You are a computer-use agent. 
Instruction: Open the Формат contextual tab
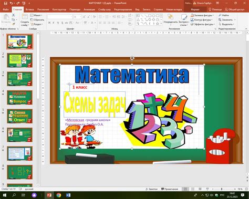point(195,9)
